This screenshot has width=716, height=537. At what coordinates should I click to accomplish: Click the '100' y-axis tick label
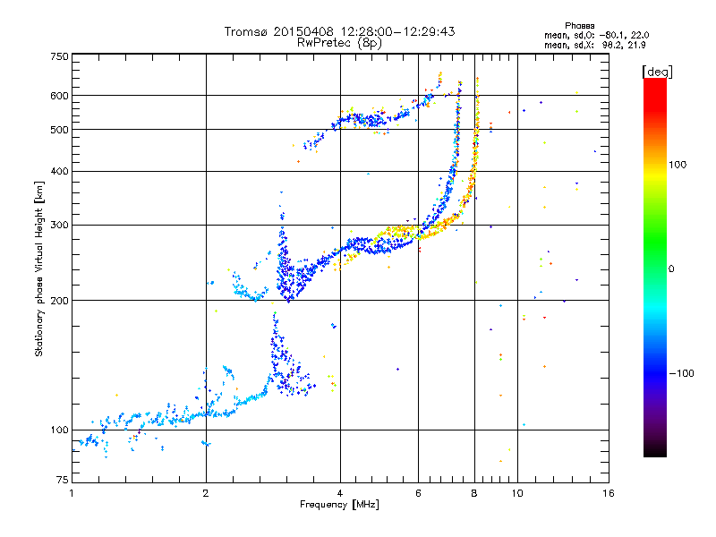[59, 430]
